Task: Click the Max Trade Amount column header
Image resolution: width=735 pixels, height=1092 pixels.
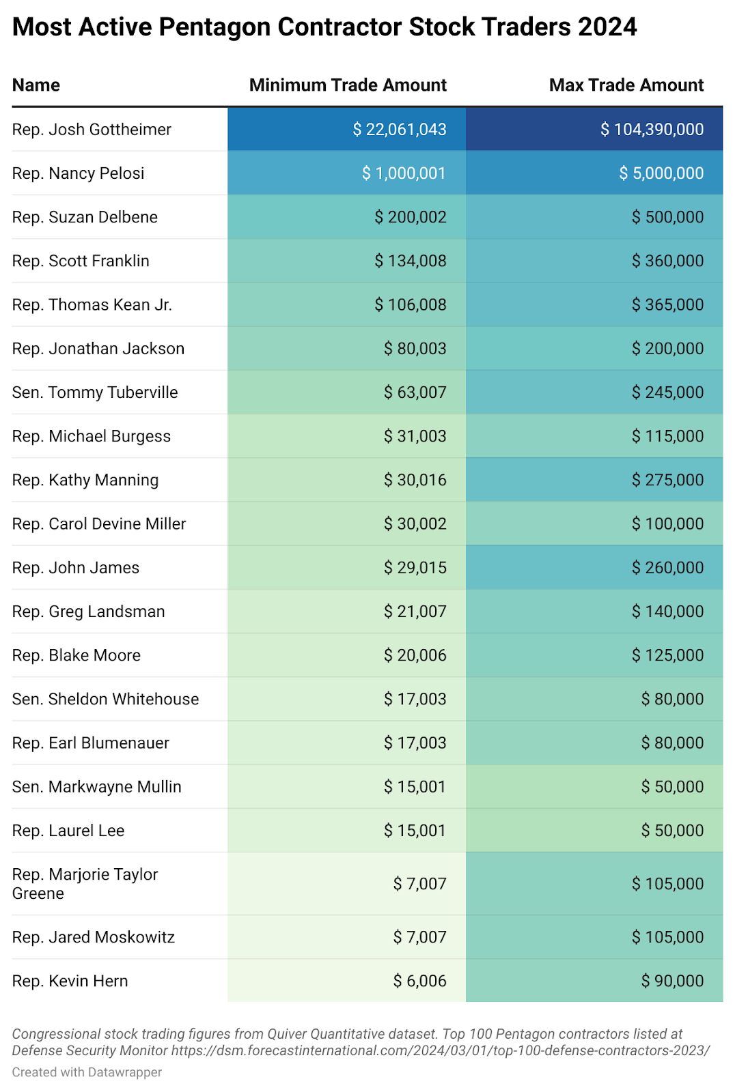Action: click(x=626, y=85)
